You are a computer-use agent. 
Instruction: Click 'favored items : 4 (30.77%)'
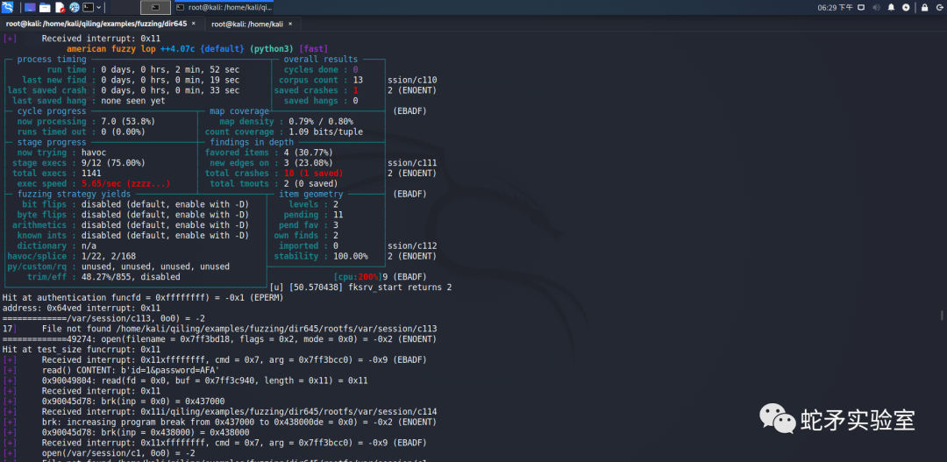coord(269,153)
